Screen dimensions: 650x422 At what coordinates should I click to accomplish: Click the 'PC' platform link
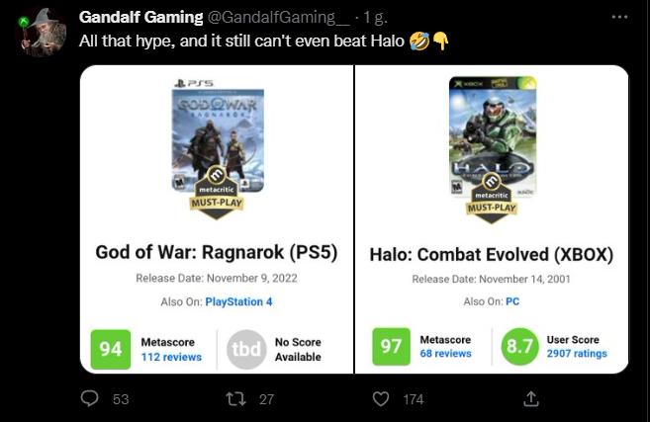(x=512, y=301)
